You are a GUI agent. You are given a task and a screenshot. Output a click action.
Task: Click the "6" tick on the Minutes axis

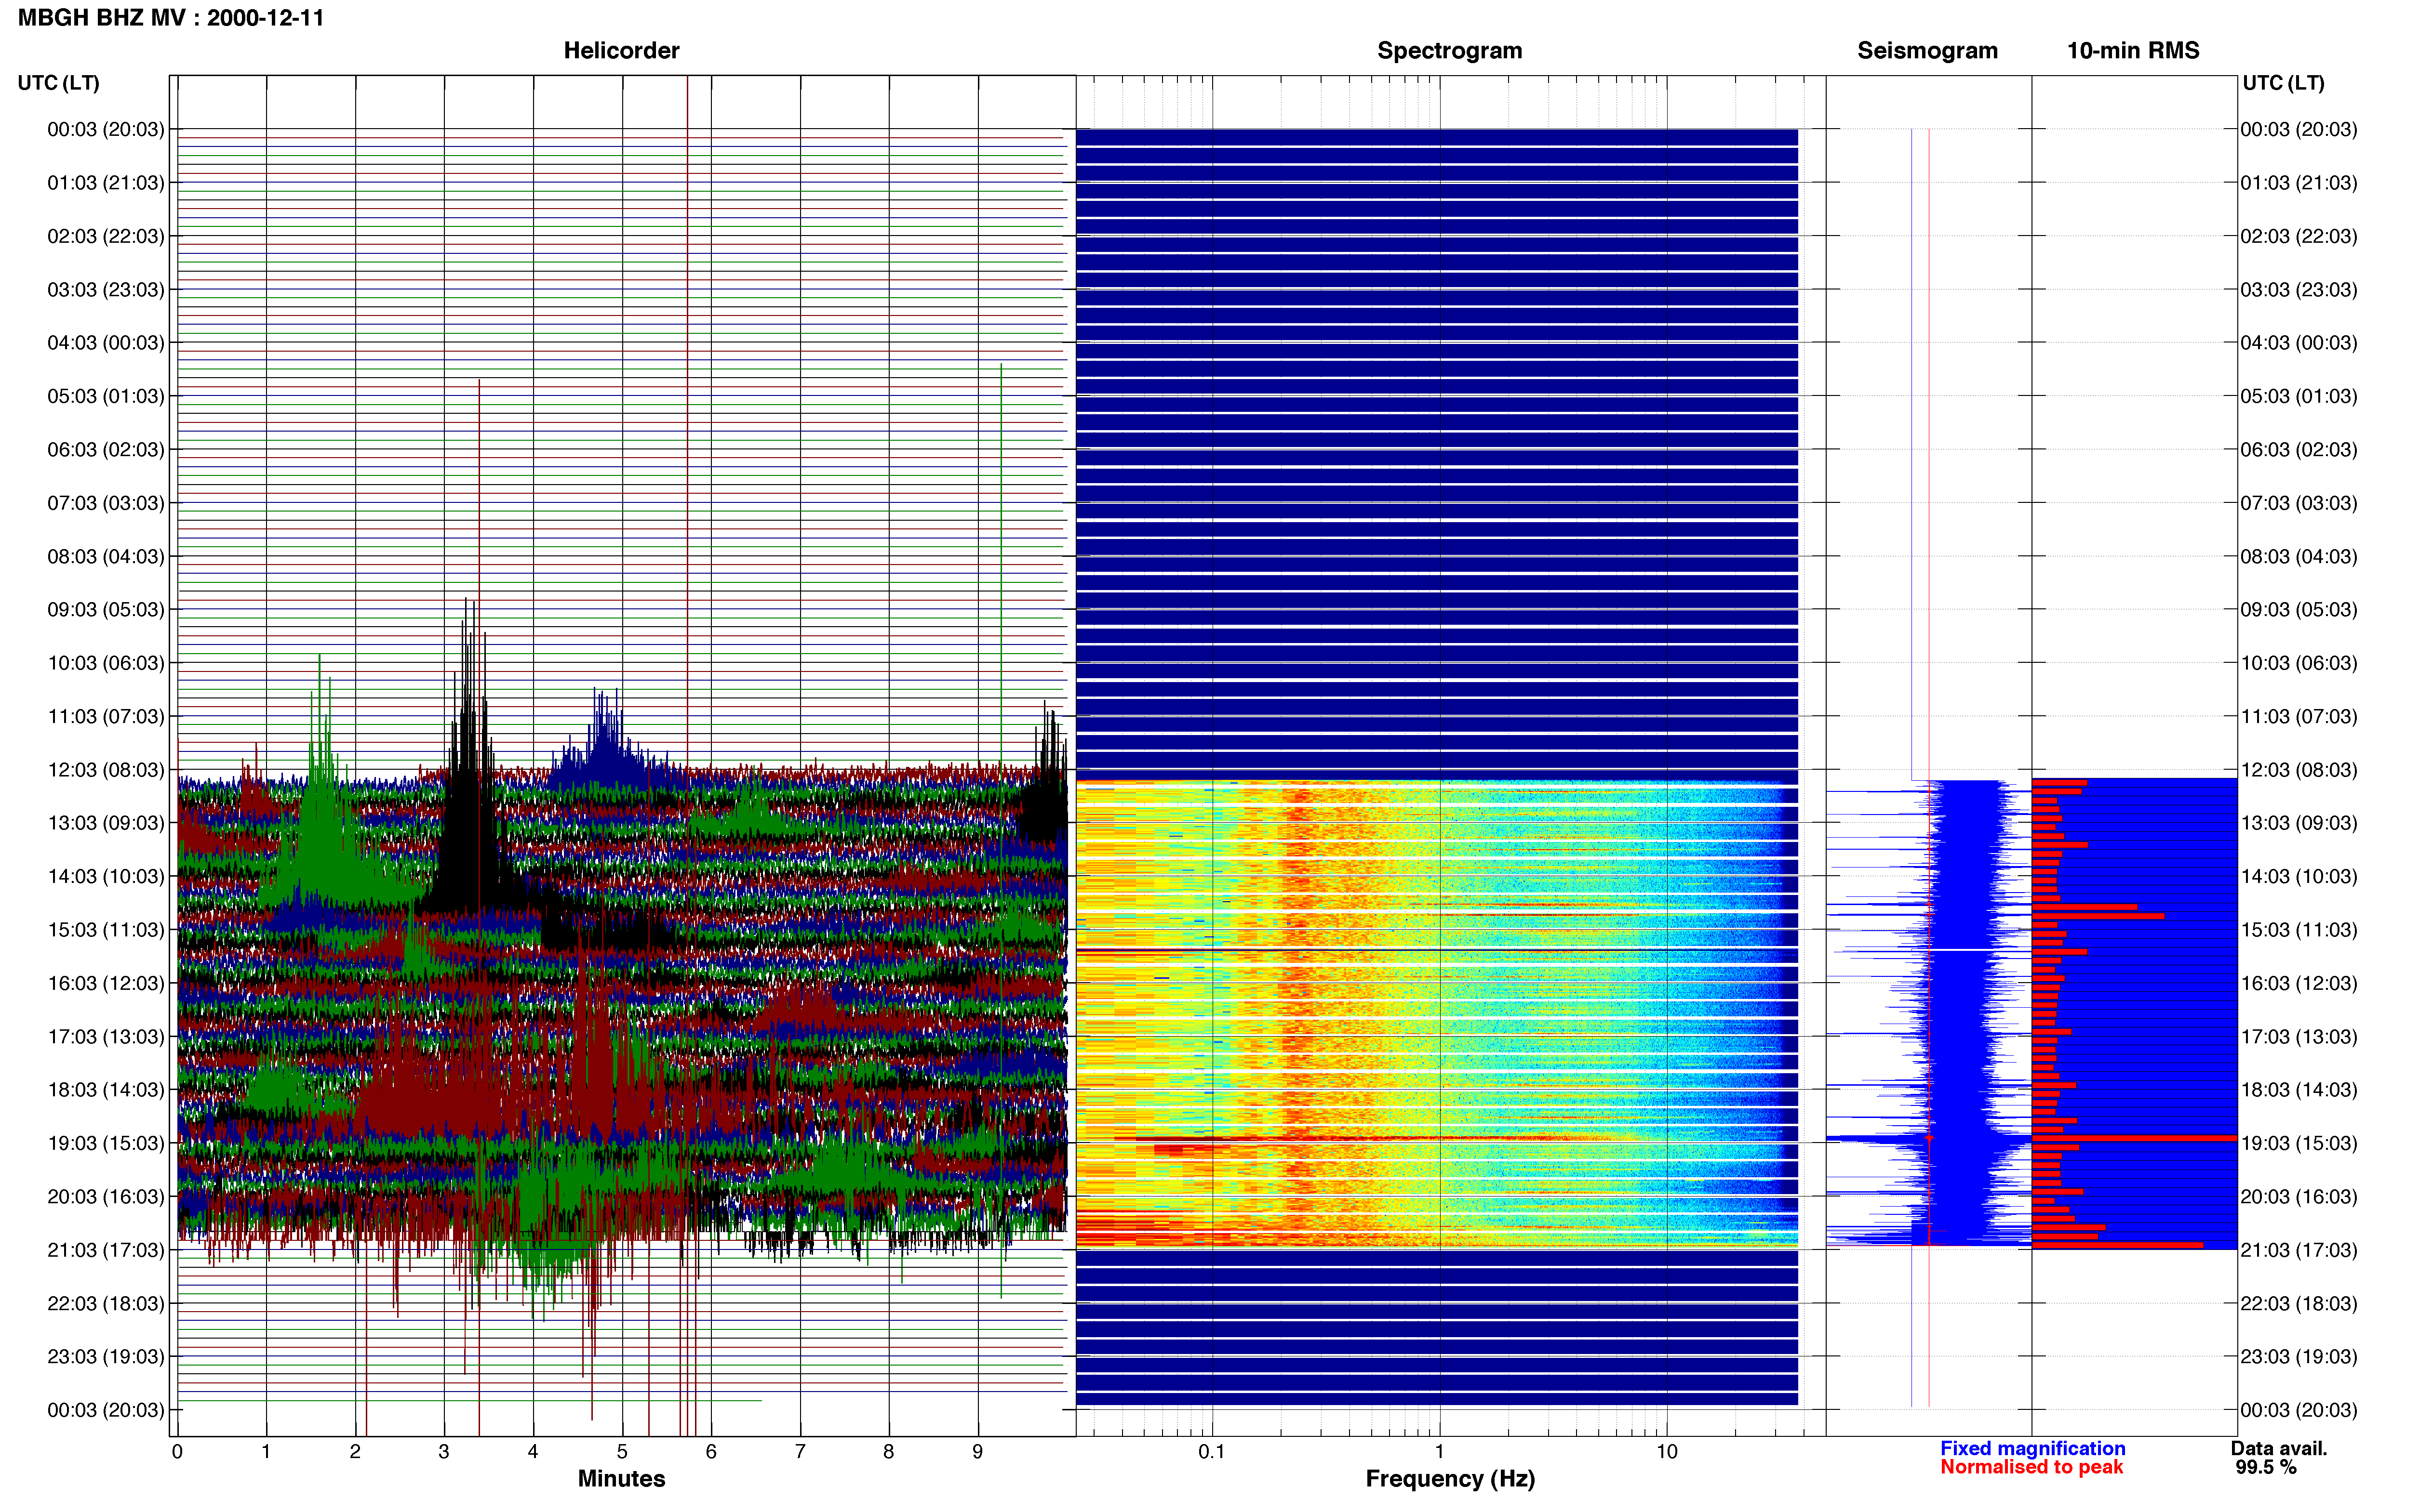tap(711, 1452)
